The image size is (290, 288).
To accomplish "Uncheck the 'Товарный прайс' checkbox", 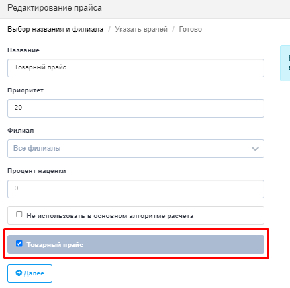I will click(19, 244).
